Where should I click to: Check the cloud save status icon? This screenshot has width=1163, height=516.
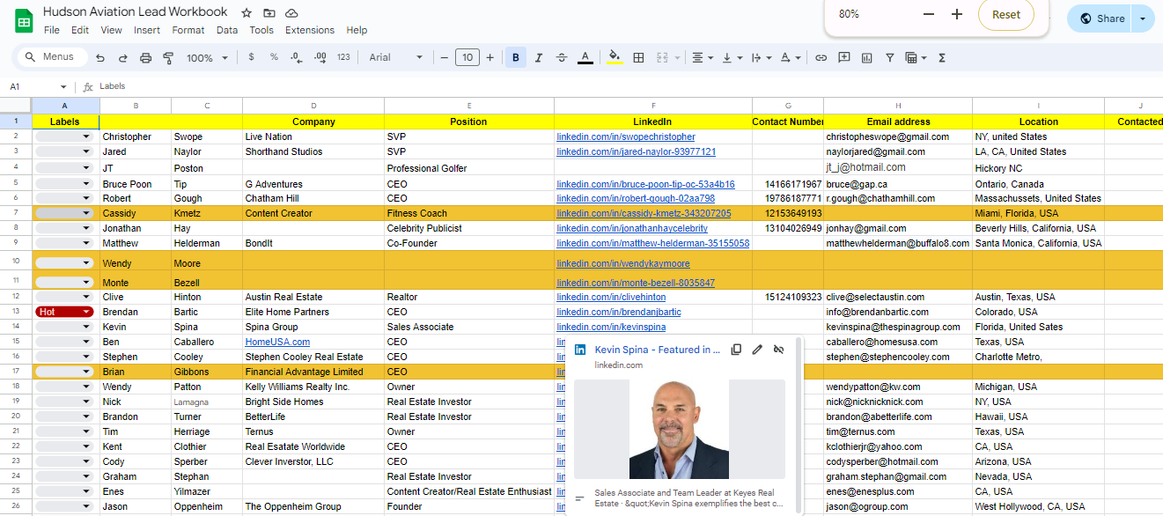pos(291,13)
